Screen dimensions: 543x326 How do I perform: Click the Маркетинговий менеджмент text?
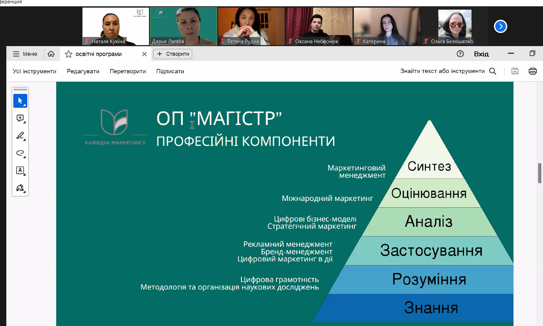click(356, 171)
